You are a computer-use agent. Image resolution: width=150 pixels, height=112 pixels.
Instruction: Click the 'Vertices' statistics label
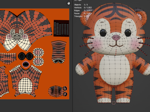(78, 7)
